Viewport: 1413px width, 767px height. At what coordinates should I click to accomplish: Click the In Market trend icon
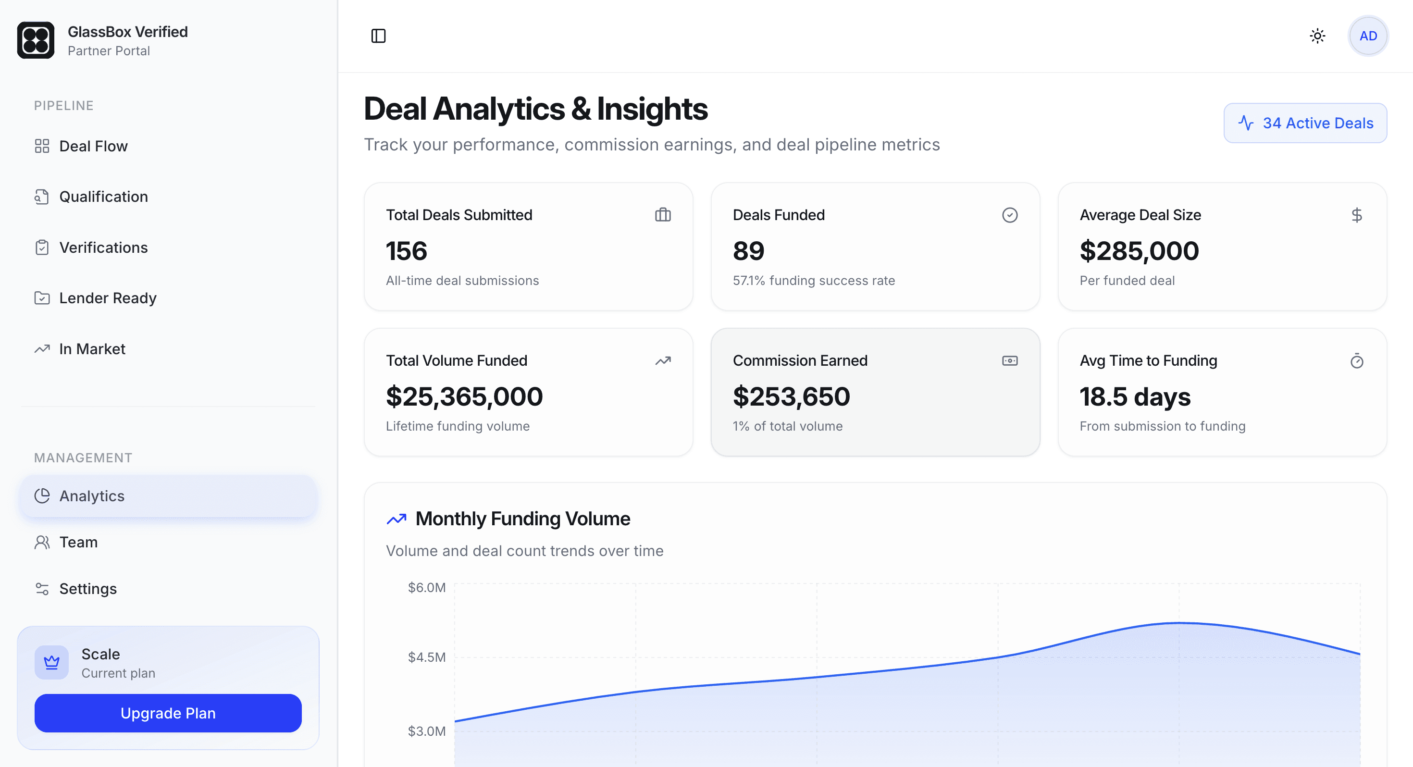[x=42, y=348]
